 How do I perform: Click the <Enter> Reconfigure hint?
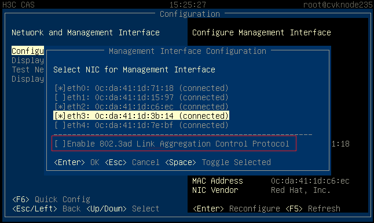coord(236,209)
